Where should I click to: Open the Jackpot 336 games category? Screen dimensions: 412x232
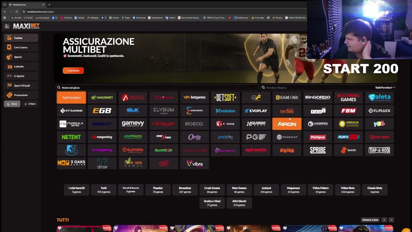tap(266, 190)
